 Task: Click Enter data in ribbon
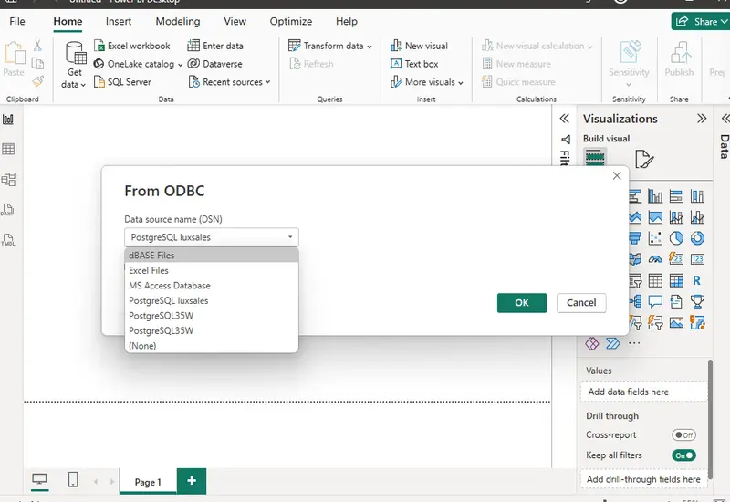coord(215,46)
